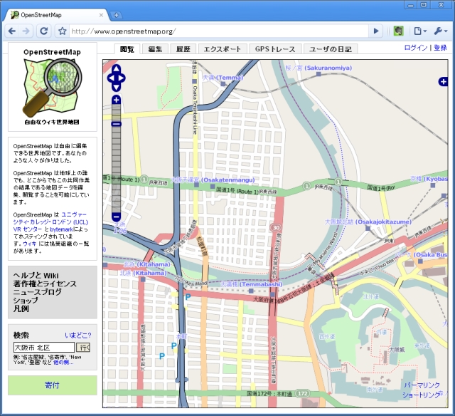455x416 pixels.
Task: Zoom in using the plus above zoom bar
Action: [116, 100]
